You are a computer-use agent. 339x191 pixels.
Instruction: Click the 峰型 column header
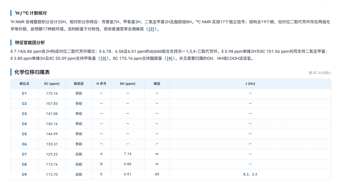tap(157, 84)
